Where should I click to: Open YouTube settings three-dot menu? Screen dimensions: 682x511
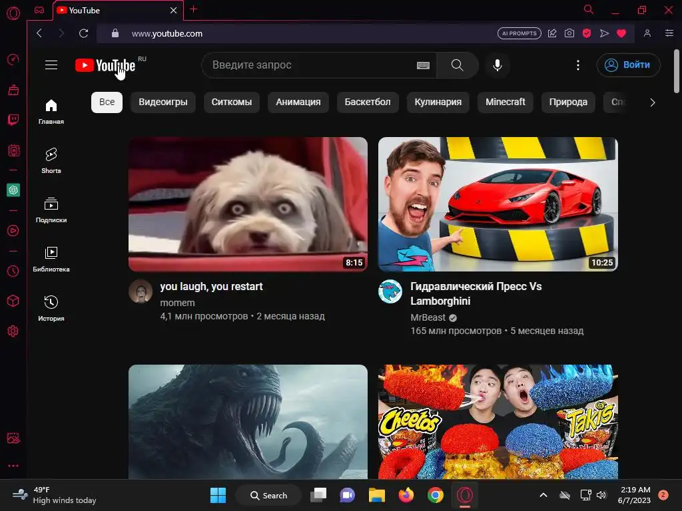(577, 65)
